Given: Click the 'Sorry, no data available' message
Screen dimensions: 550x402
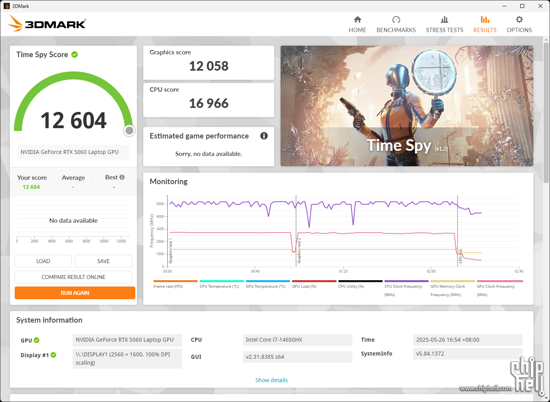Looking at the screenshot, I should [x=209, y=154].
